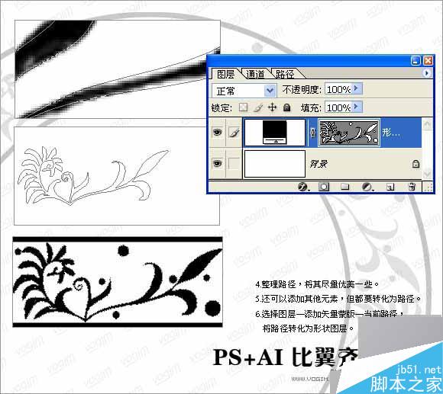
Task: Minimize the layers palette window
Action: tap(416, 61)
